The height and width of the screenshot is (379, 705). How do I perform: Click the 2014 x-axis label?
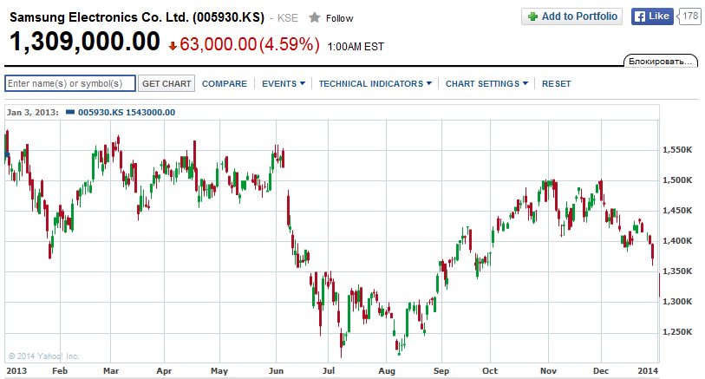[648, 371]
